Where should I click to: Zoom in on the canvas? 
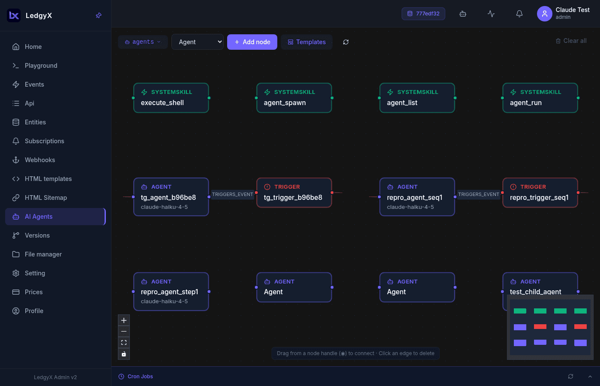(124, 320)
